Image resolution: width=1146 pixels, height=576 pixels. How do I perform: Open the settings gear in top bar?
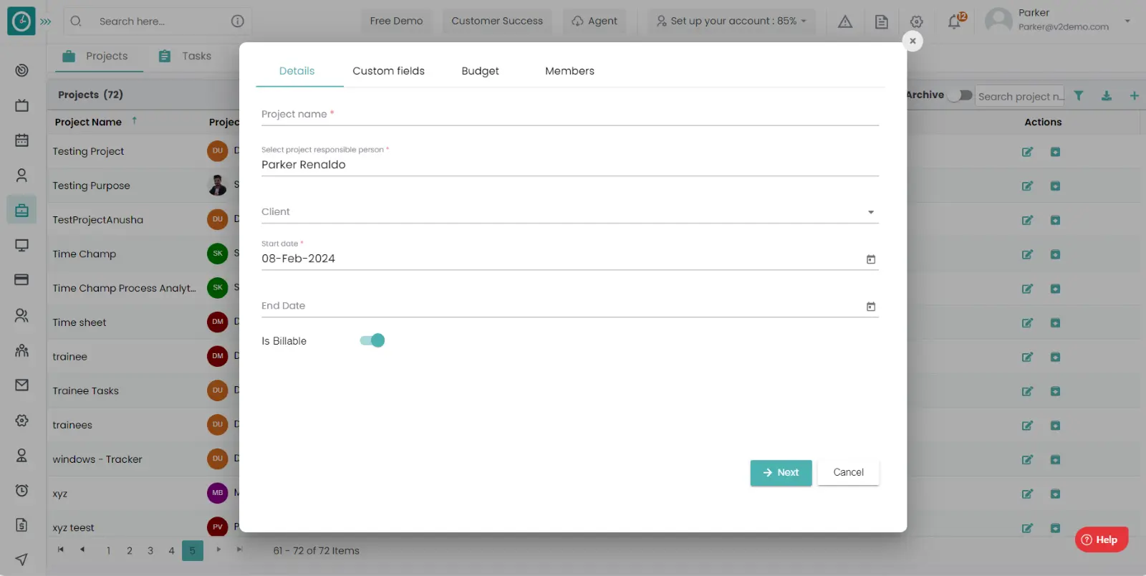pyautogui.click(x=917, y=21)
